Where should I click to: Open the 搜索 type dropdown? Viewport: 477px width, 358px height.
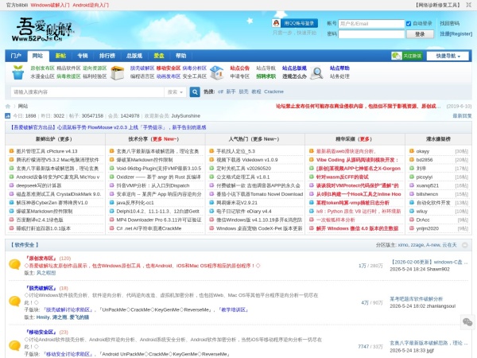tap(175, 92)
